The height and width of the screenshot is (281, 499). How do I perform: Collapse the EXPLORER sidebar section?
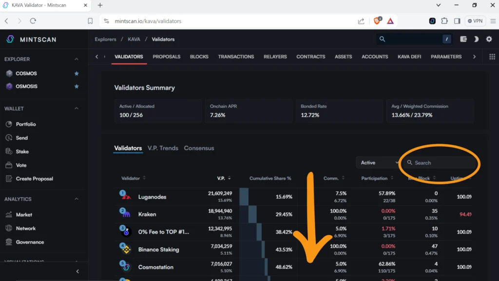77,59
